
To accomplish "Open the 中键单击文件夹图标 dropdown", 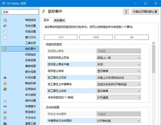I will [119, 121].
